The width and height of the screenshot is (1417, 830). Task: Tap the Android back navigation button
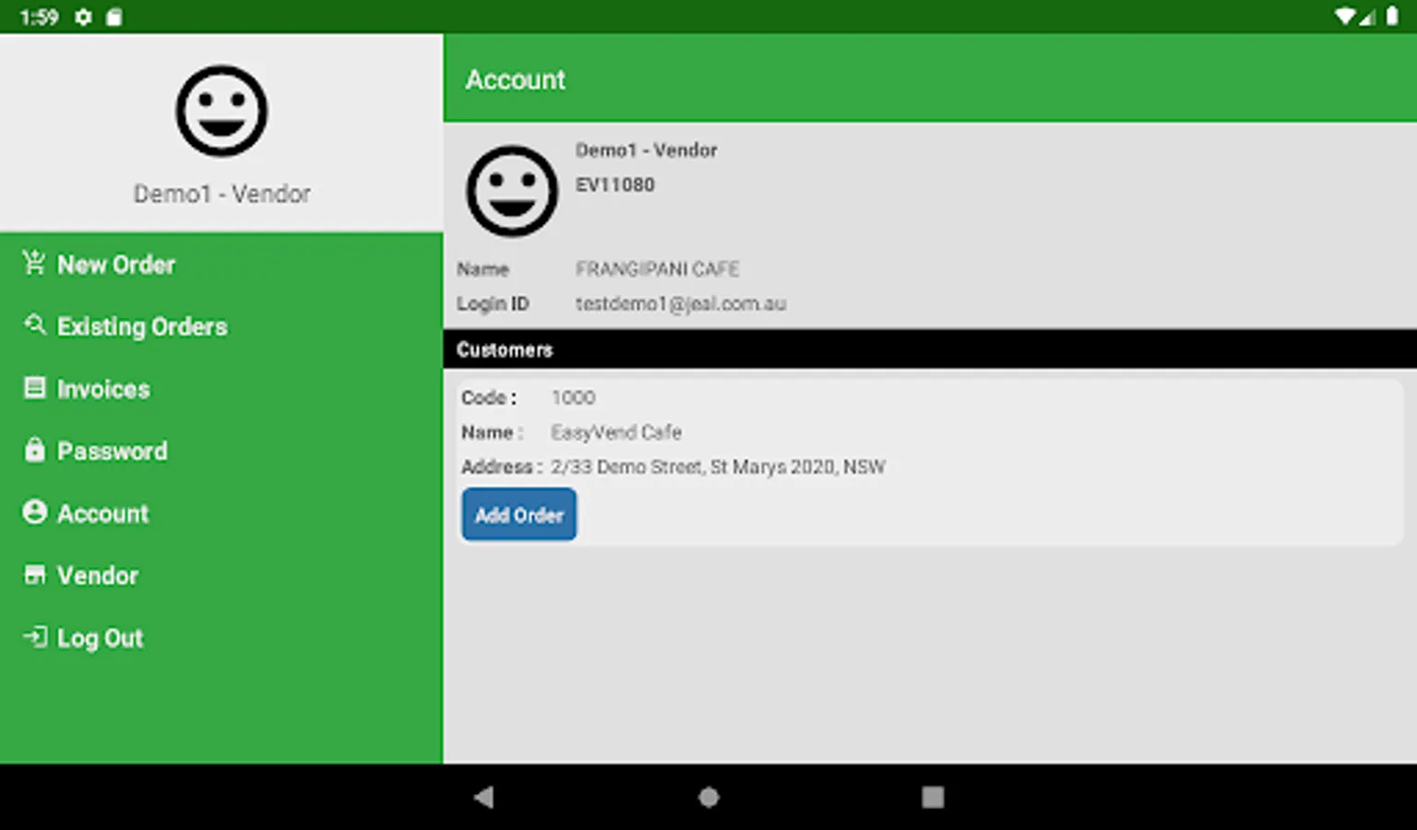(483, 797)
